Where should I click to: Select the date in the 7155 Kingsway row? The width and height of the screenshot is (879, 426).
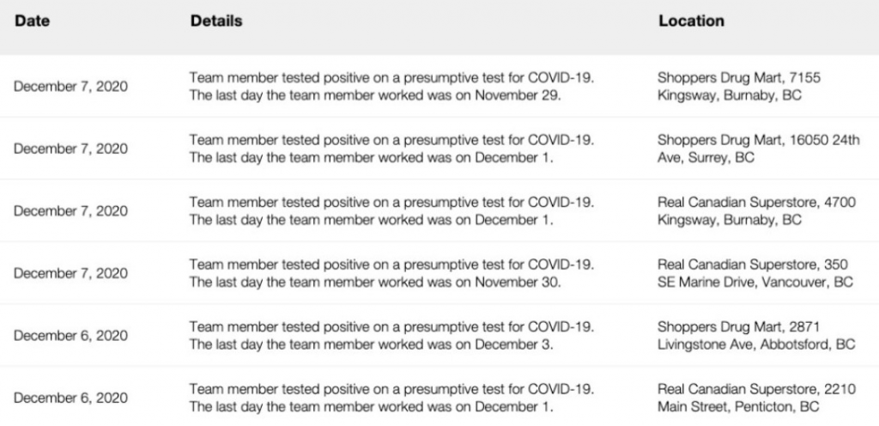click(70, 87)
